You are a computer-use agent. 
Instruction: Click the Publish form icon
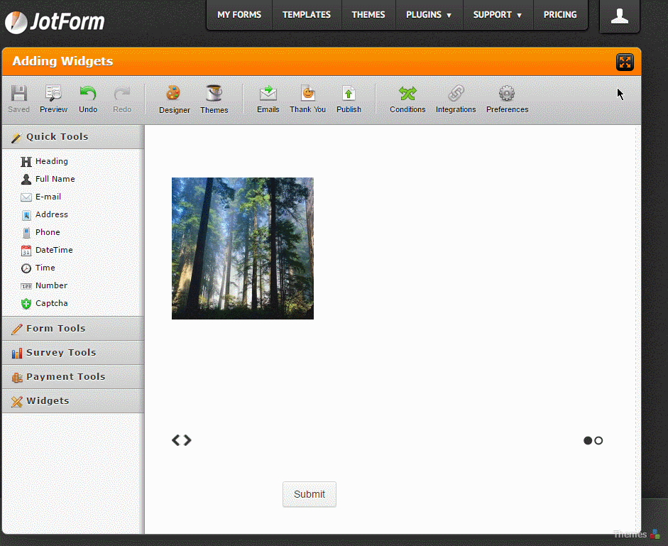point(349,94)
